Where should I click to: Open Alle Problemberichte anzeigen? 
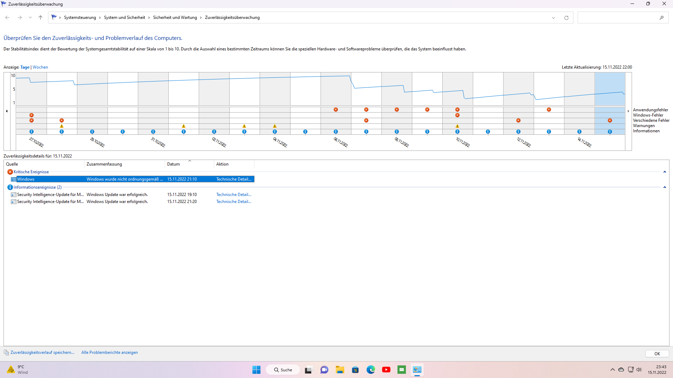109,352
